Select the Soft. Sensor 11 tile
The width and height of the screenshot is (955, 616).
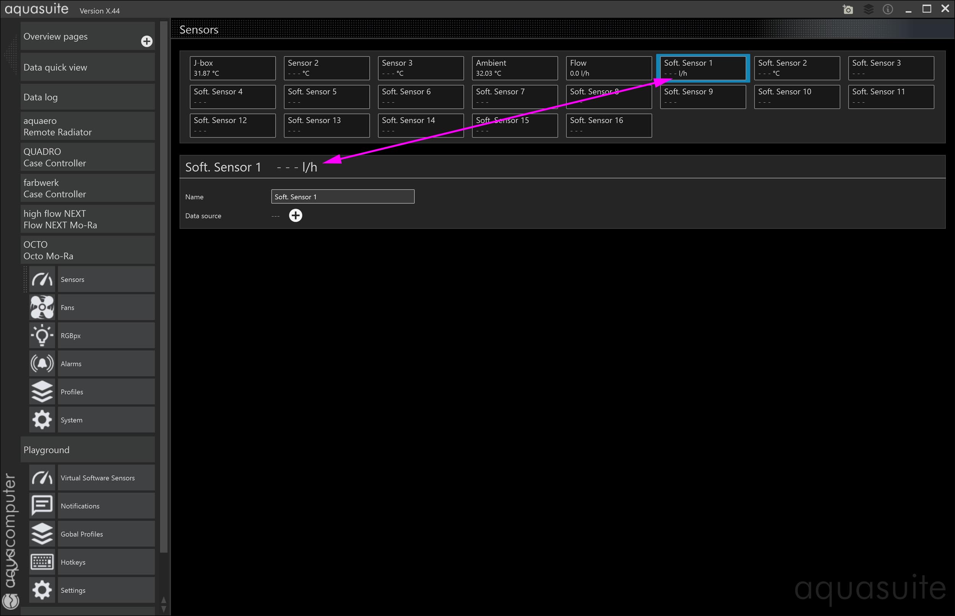[891, 97]
